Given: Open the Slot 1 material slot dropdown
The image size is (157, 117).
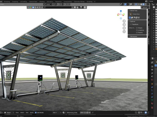Looking at the screenshot, I should point(57,113).
